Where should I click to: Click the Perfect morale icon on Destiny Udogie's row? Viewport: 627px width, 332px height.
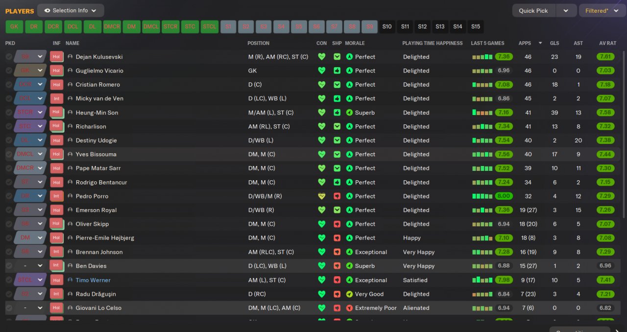[x=349, y=141]
